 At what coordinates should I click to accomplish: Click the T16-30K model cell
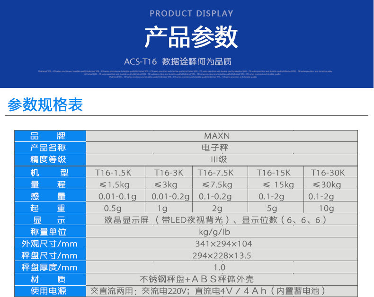(330, 172)
